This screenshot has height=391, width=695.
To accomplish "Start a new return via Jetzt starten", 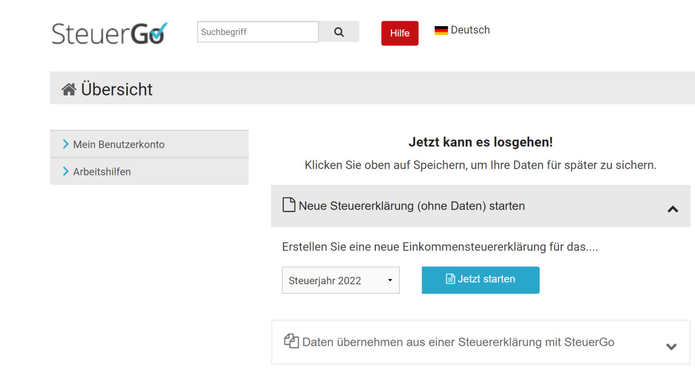I will click(480, 280).
